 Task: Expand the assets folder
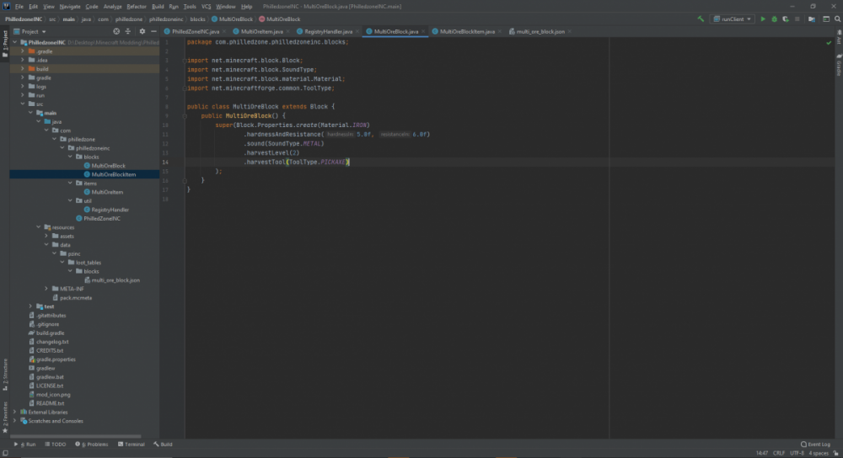[46, 237]
